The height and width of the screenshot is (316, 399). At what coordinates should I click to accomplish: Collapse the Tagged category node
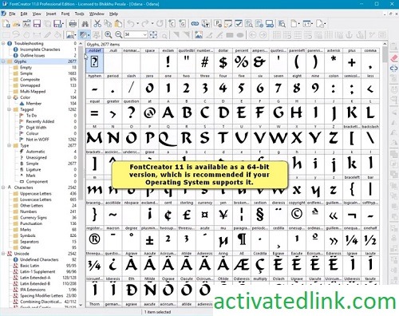9,109
